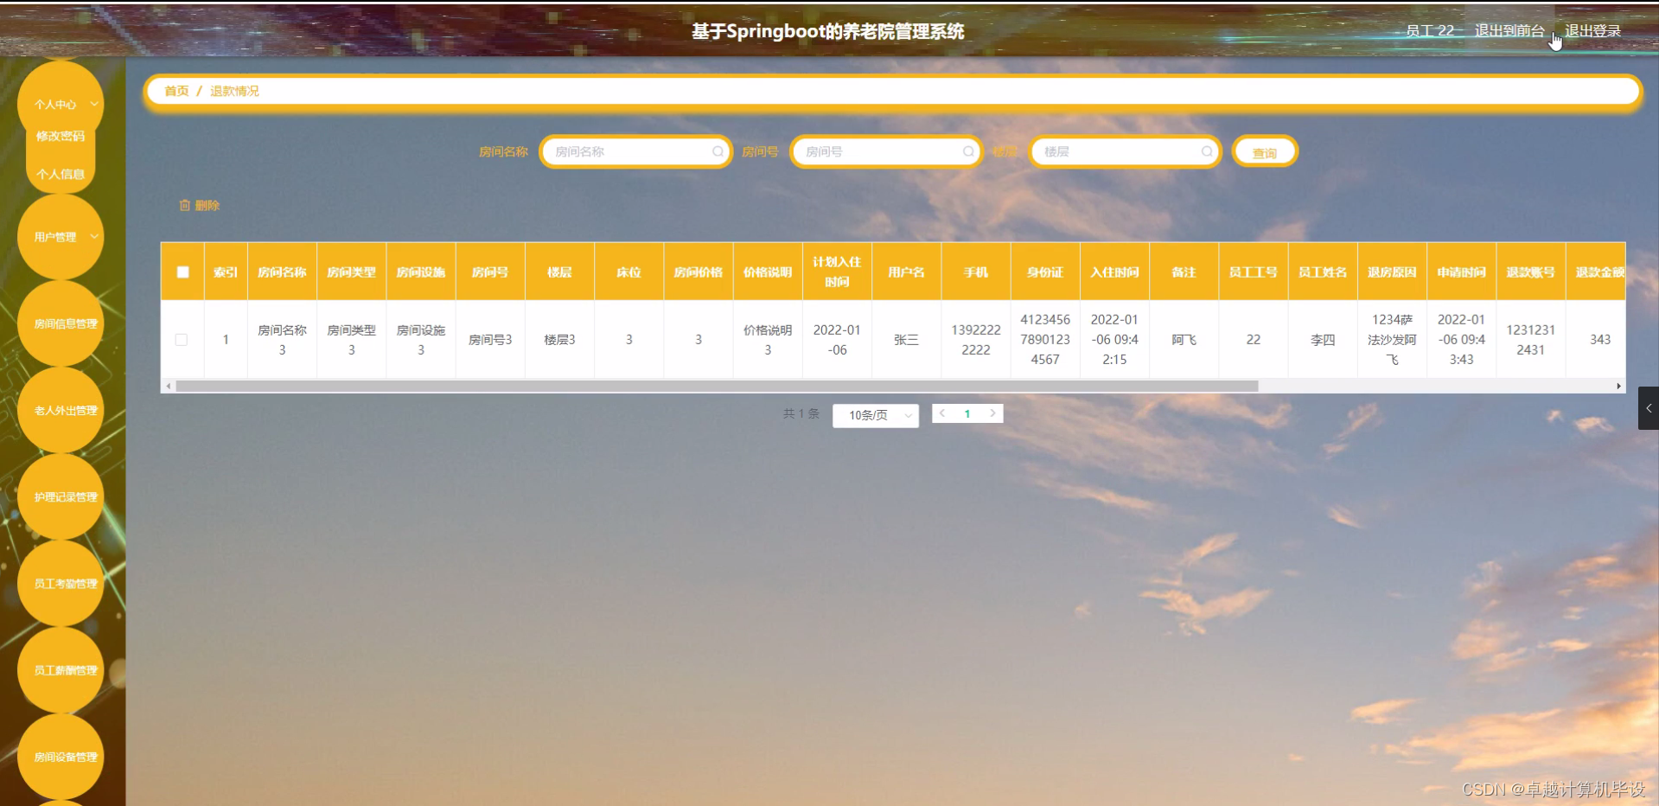Open 首页 from the breadcrumb
Screen dimensions: 1659x806
tap(175, 90)
